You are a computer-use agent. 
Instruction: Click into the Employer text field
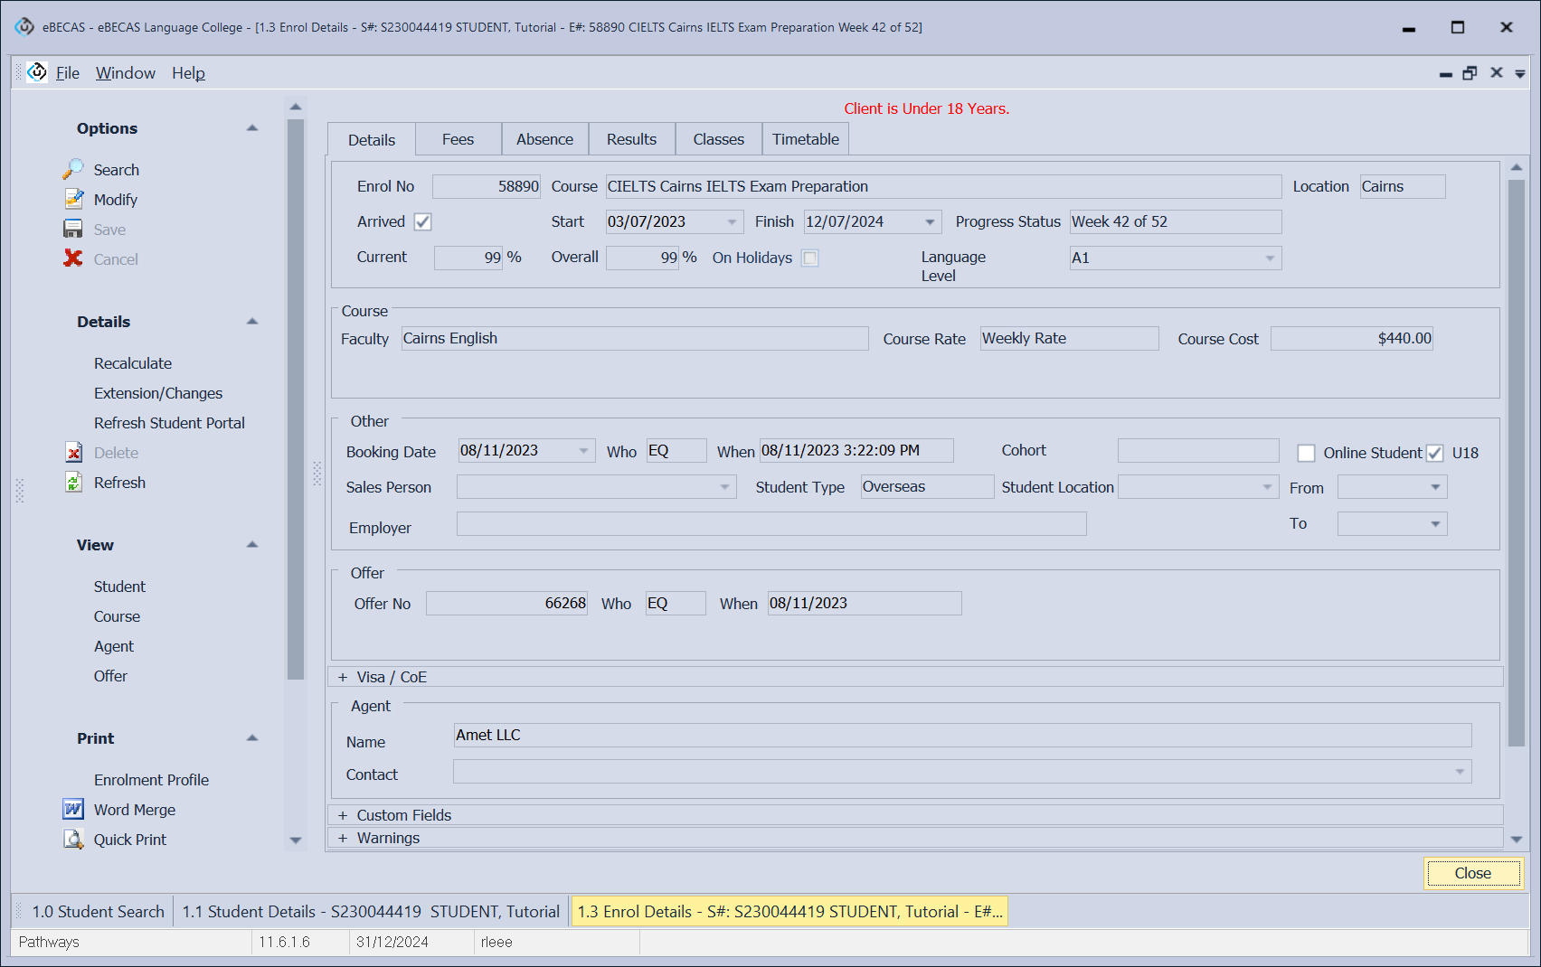pos(770,524)
